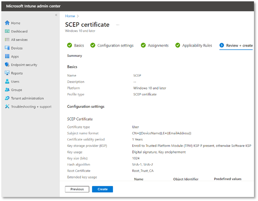Open the ellipsis menu beside SCEP certificate

118,25
